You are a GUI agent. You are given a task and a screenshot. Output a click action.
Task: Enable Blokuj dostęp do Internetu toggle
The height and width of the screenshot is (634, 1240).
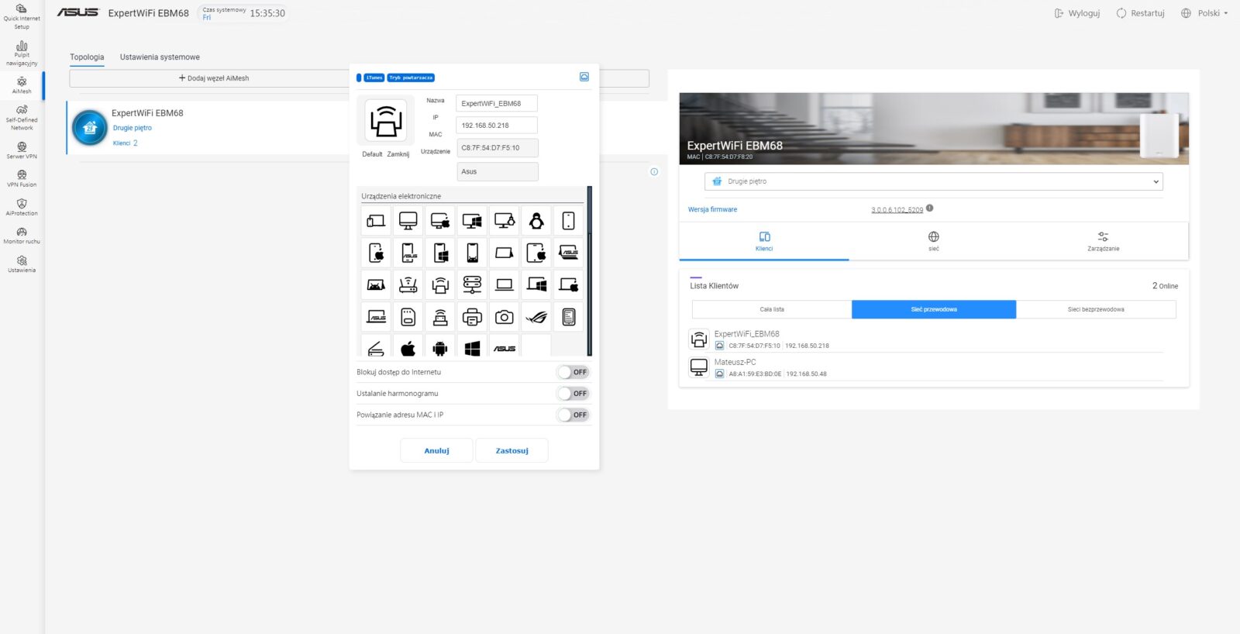click(x=573, y=372)
